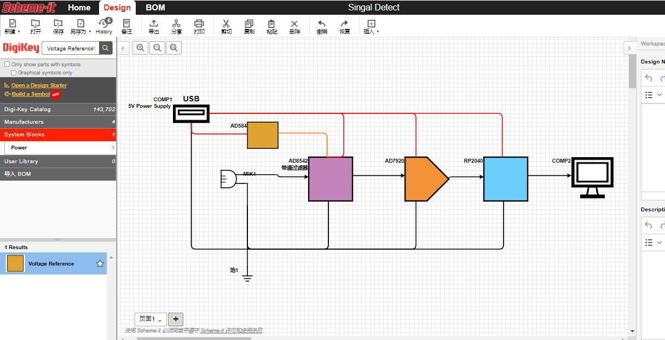Select the yellow Voltage Reference swatch thumbnail
Screen dimensions: 665x340
pyautogui.click(x=15, y=263)
